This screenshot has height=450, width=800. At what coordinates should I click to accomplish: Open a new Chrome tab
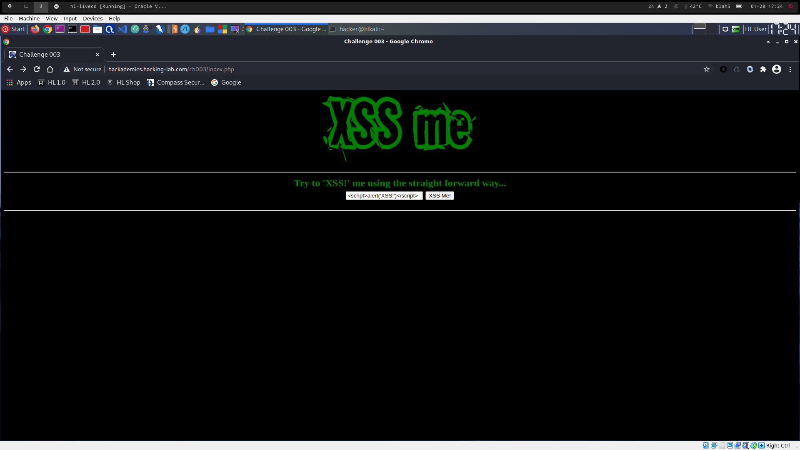[x=113, y=55]
